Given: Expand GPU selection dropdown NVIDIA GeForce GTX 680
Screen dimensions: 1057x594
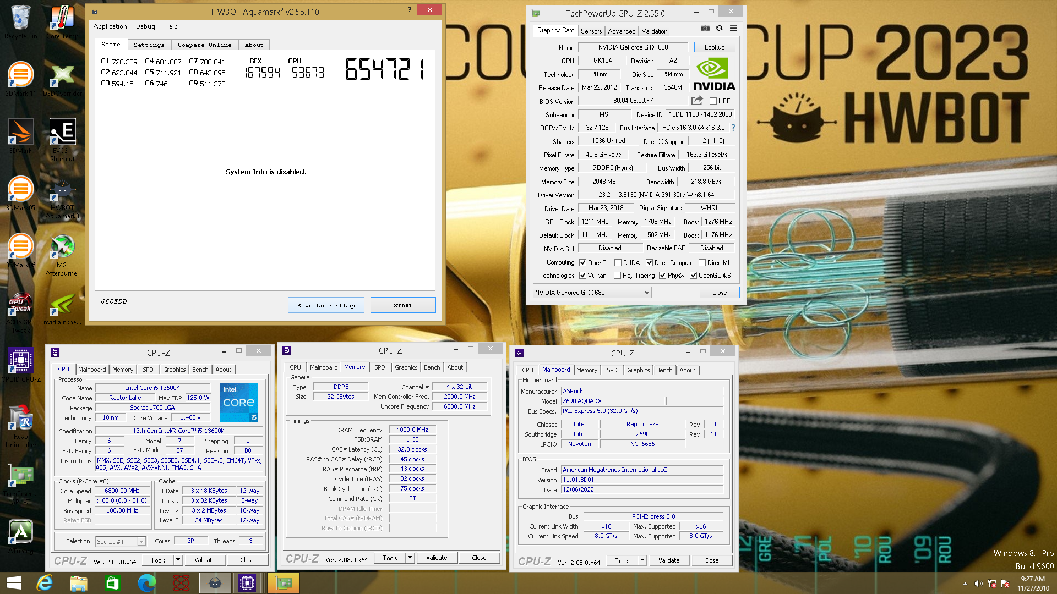Looking at the screenshot, I should pos(592,293).
